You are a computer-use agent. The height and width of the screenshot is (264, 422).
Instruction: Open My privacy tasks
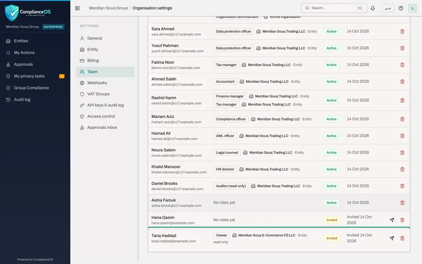tap(35, 76)
